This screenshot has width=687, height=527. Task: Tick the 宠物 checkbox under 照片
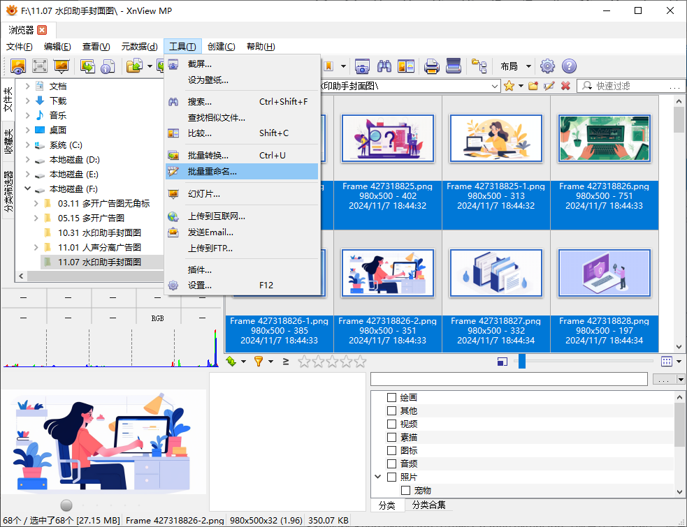(x=405, y=491)
